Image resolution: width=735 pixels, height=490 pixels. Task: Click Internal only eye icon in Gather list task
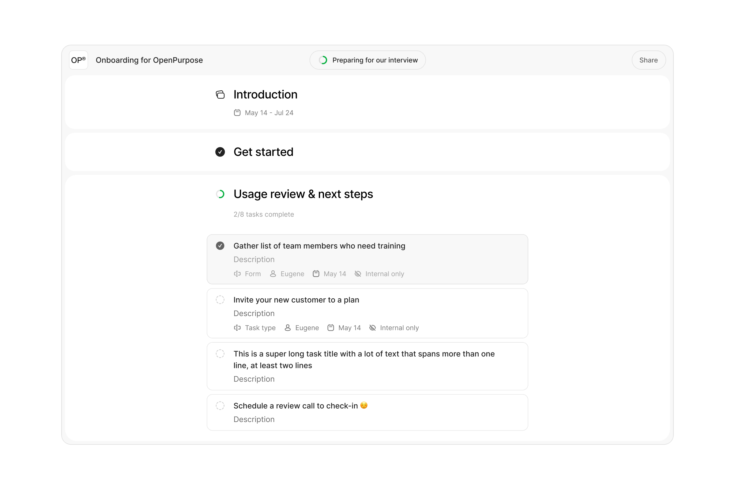[358, 274]
